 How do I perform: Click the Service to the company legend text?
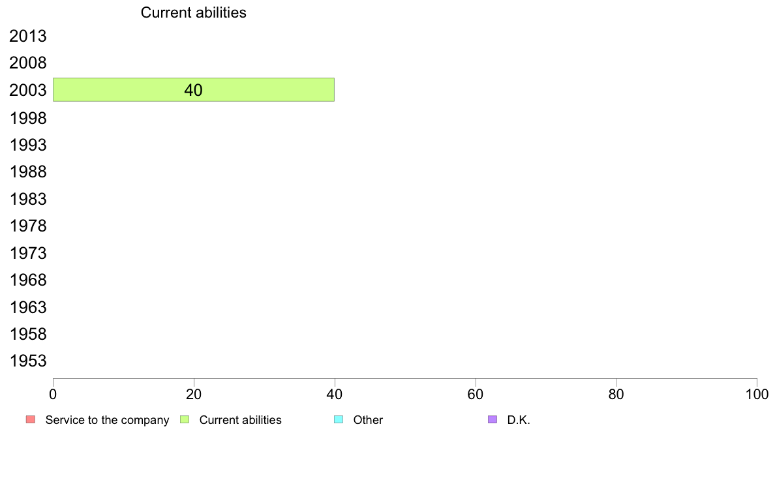coord(107,420)
